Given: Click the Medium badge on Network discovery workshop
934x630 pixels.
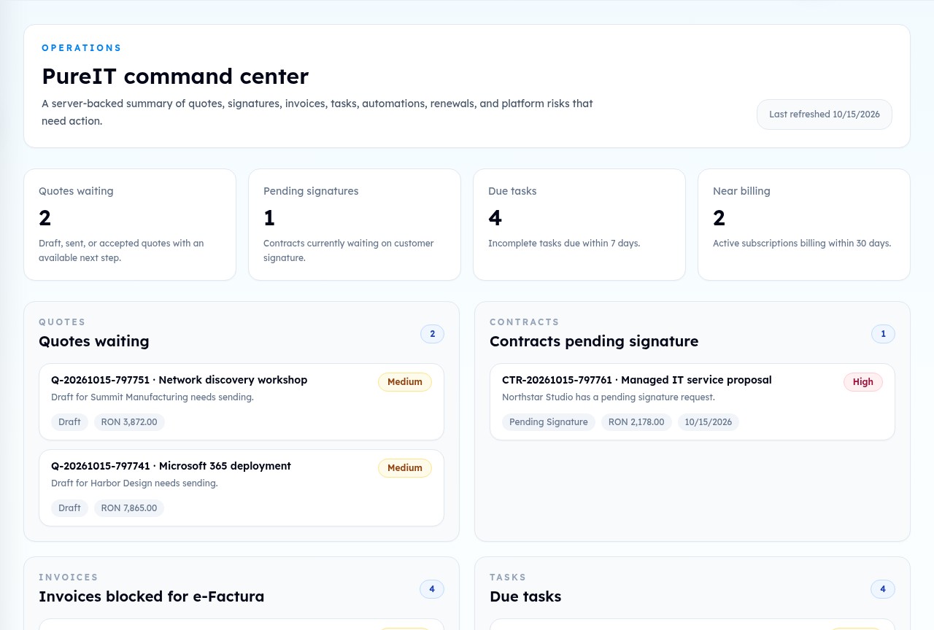Looking at the screenshot, I should (405, 382).
